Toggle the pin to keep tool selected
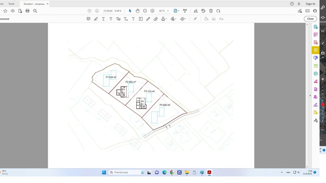This screenshot has width=326, height=183. (x=195, y=19)
